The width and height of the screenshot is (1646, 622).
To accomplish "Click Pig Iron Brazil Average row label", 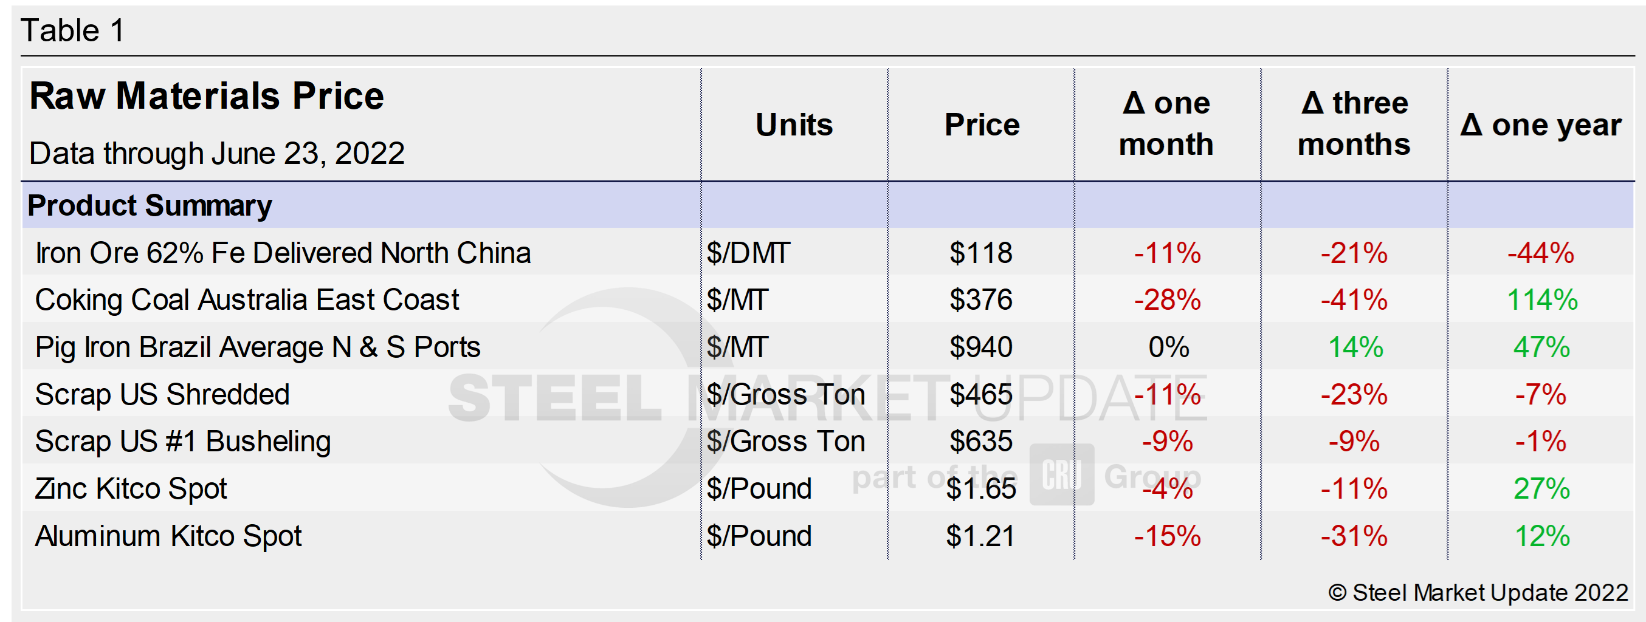I will [x=258, y=347].
